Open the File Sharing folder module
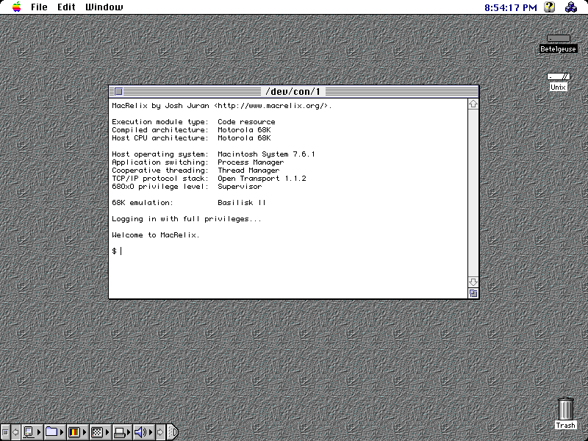 click(54, 432)
